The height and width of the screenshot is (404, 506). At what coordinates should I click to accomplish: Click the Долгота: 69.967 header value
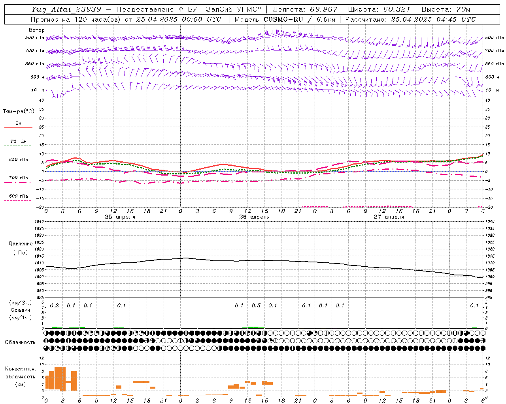pos(305,9)
